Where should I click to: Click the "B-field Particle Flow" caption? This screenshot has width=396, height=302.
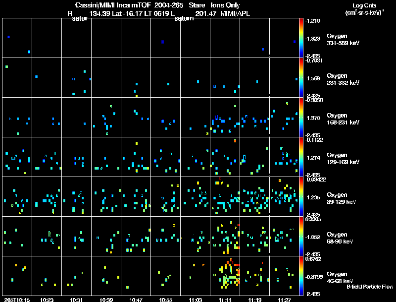point(370,287)
